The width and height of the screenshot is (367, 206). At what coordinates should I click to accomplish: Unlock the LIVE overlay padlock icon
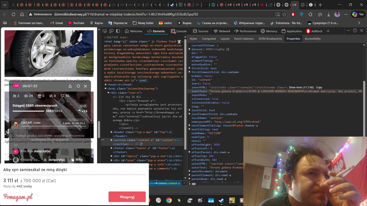70,86
